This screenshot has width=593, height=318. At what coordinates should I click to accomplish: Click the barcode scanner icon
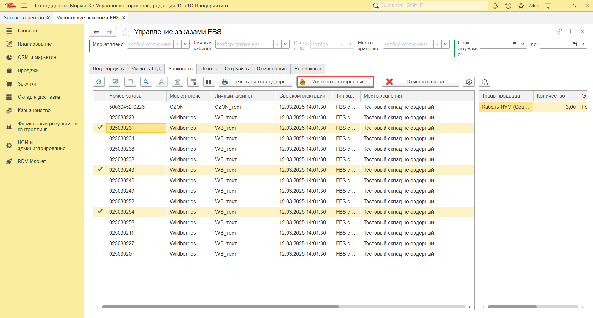209,82
